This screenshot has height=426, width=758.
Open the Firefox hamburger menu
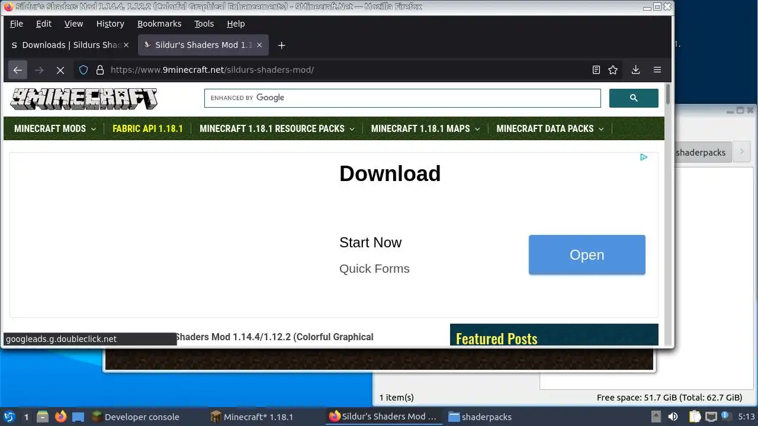(657, 70)
